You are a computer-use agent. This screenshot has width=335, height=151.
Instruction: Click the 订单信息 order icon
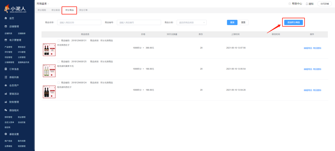(6, 69)
